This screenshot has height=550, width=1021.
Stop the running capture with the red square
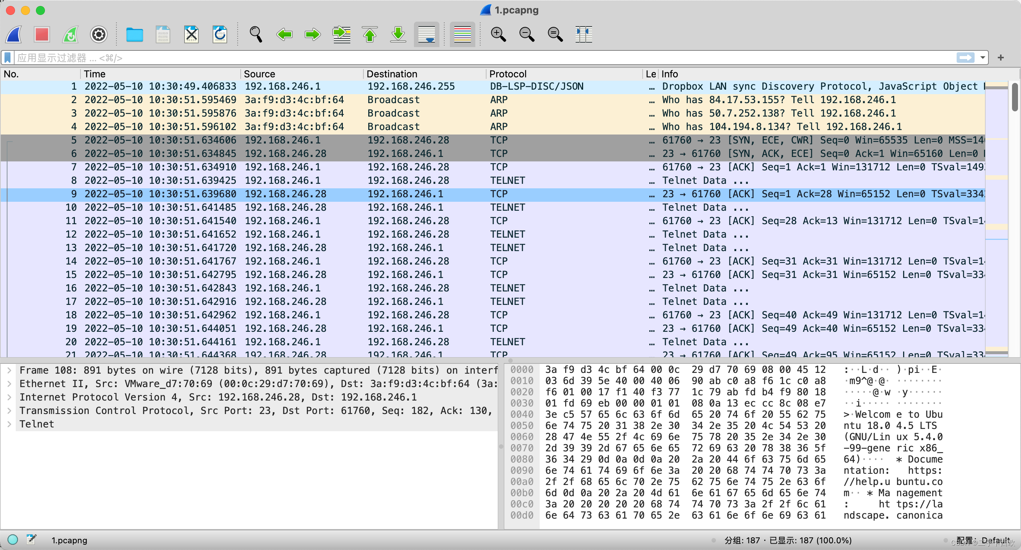click(42, 35)
